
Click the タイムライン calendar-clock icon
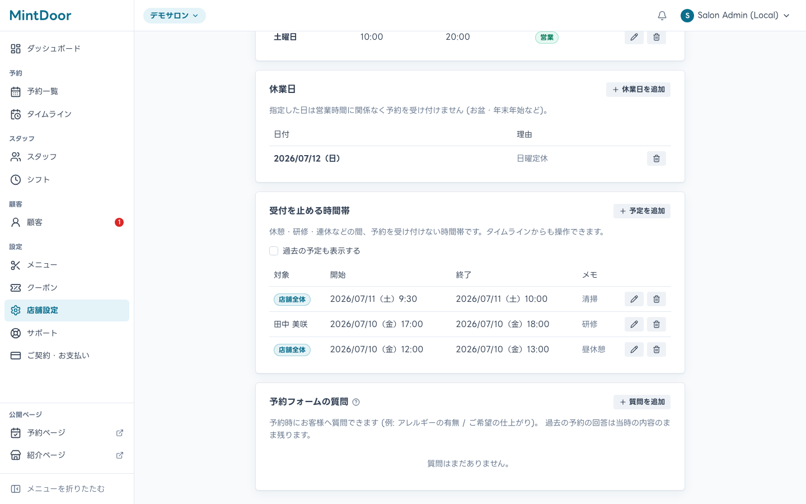16,114
